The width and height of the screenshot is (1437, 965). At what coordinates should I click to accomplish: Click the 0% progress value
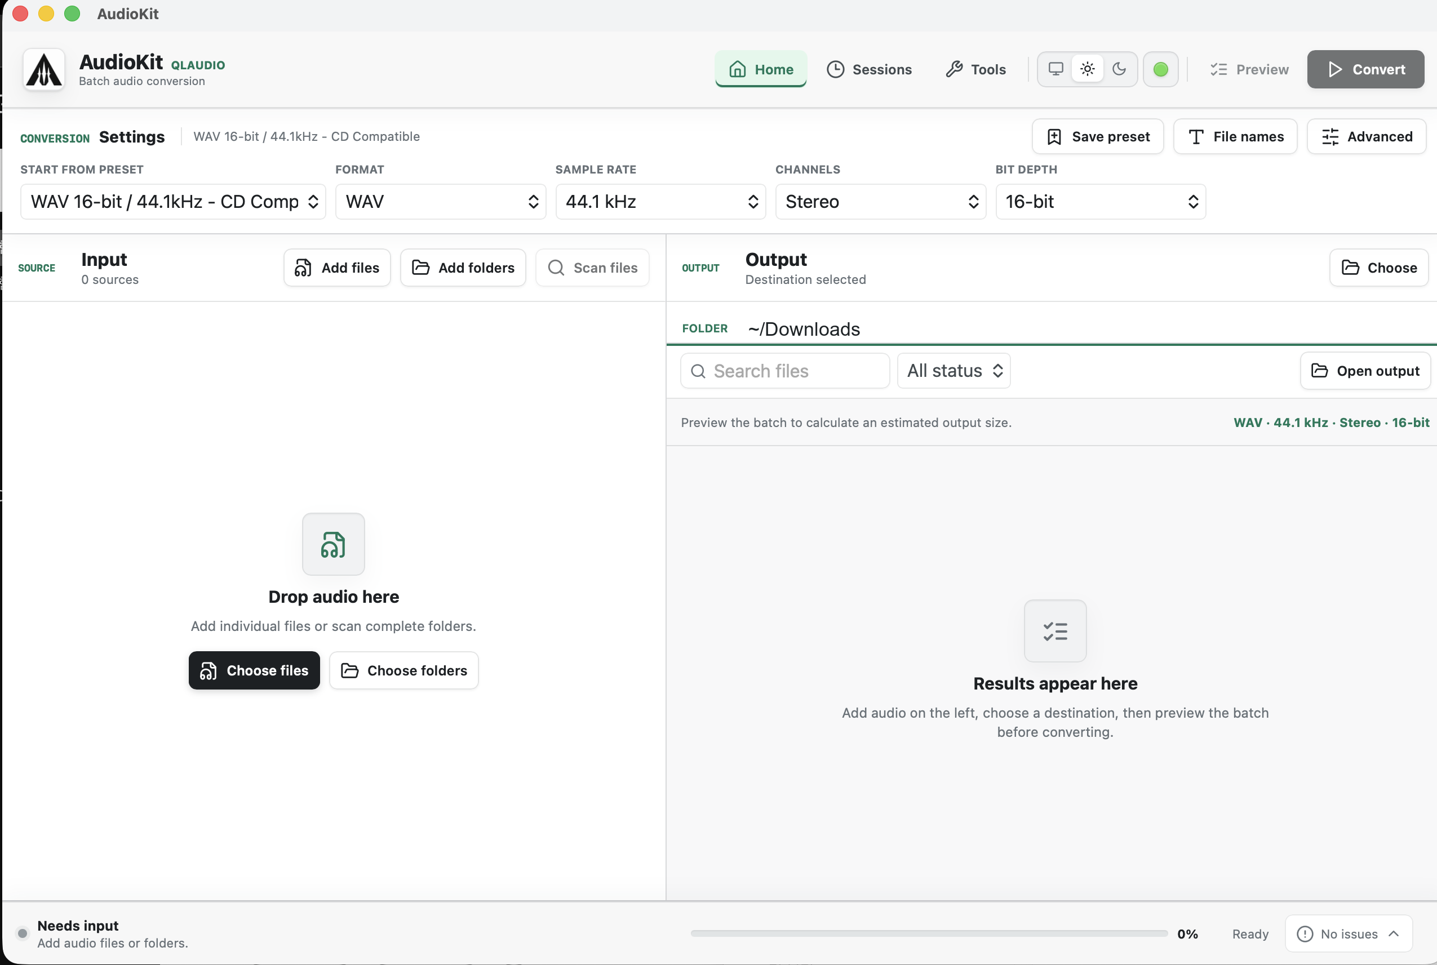1187,934
